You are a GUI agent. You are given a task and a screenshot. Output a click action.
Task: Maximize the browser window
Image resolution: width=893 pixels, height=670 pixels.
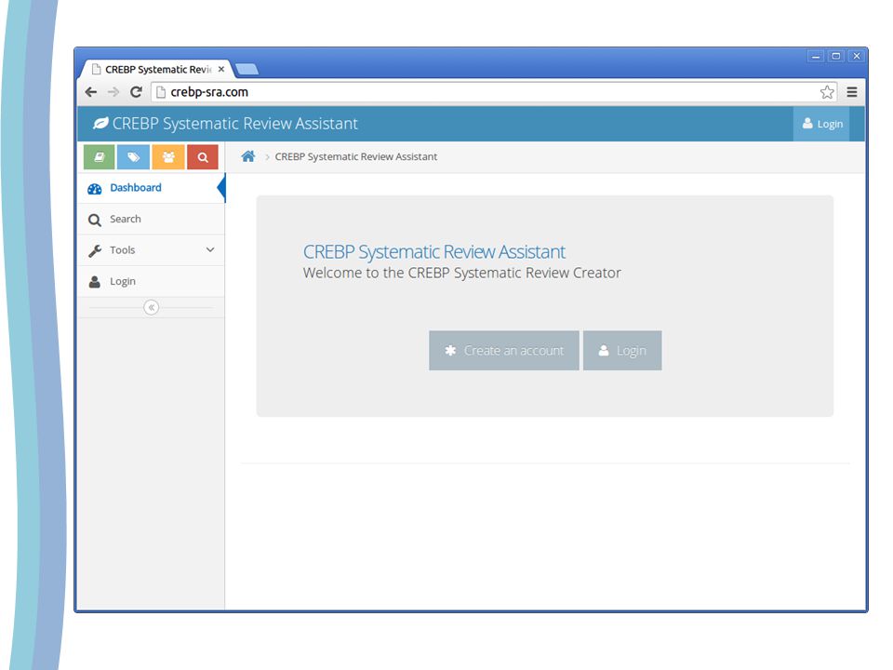(836, 56)
